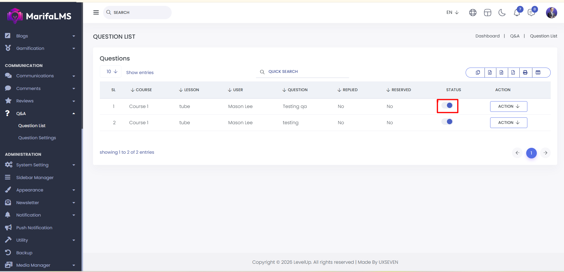564x272 pixels.
Task: Open Question Settings in the sidebar
Action: coord(37,138)
